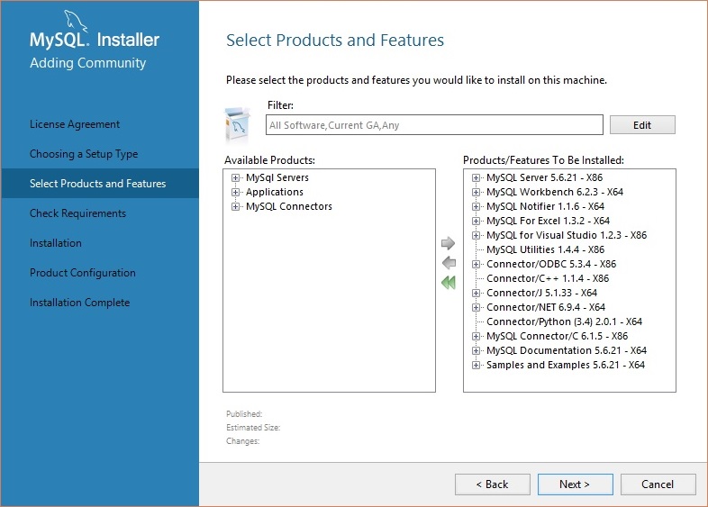Image resolution: width=708 pixels, height=507 pixels.
Task: Select the Select Products and Features step
Action: (x=100, y=184)
